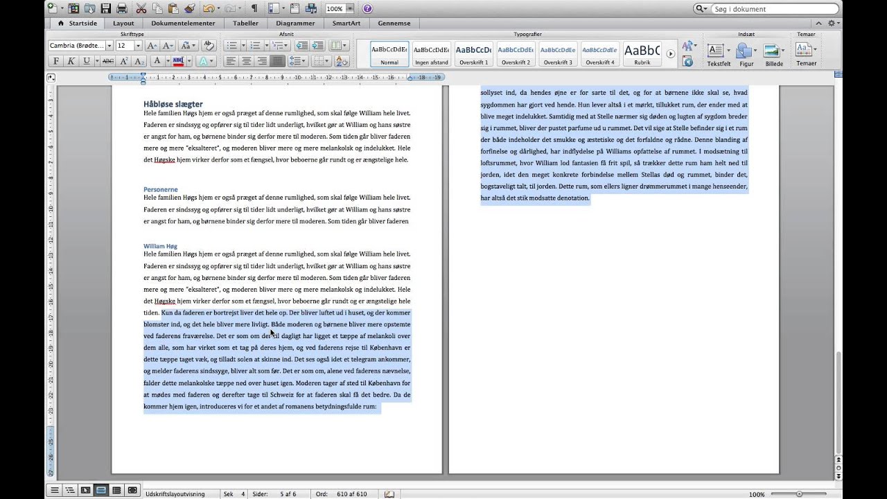Apply the Ingen afstand style

coord(431,53)
